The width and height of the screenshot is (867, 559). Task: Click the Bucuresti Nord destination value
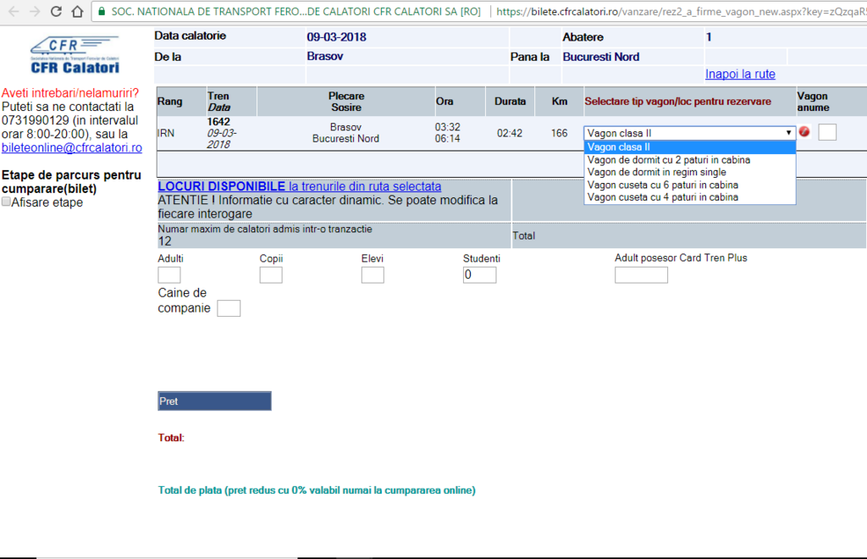coord(601,57)
